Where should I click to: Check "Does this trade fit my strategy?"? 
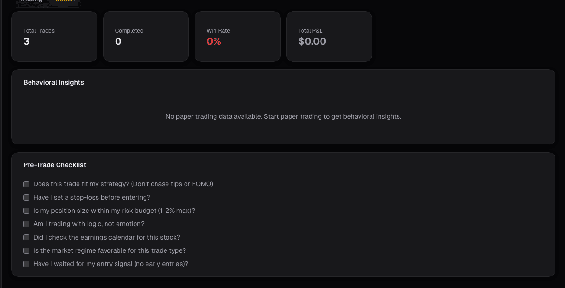click(26, 184)
